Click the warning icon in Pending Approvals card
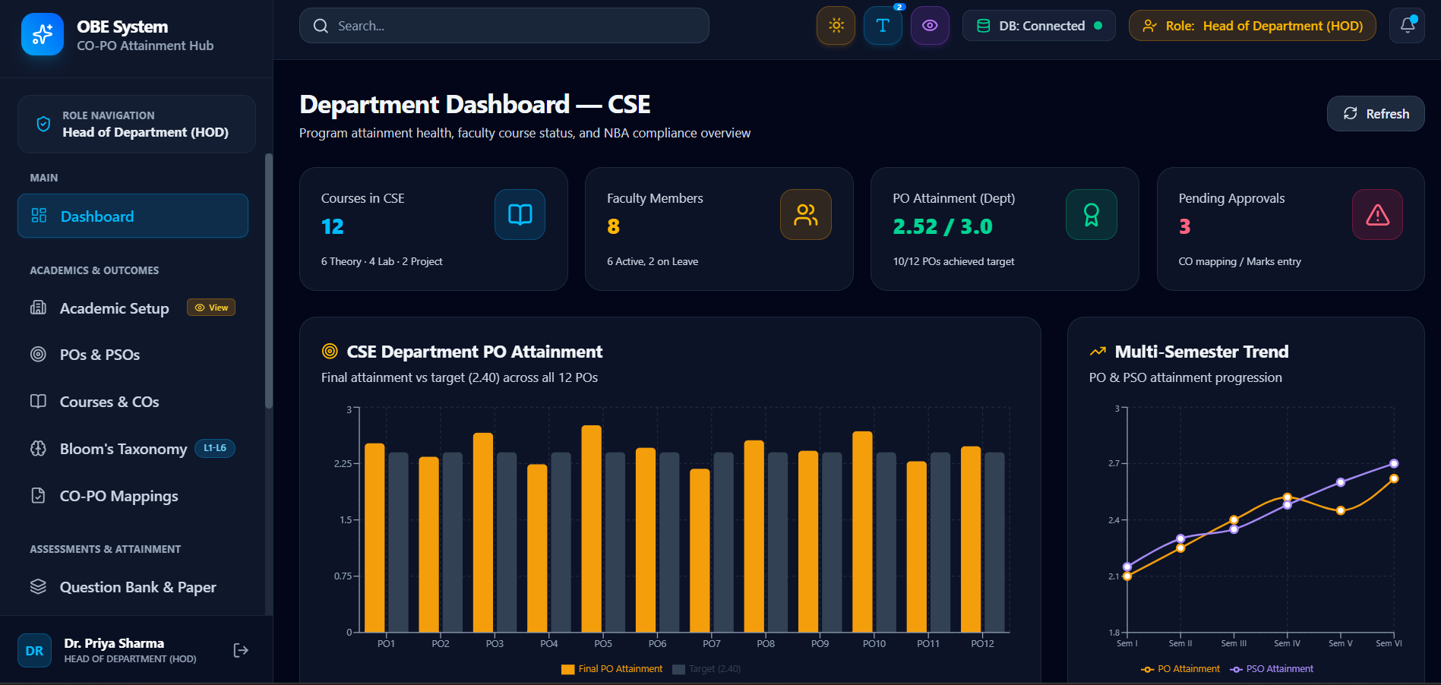 click(1377, 215)
